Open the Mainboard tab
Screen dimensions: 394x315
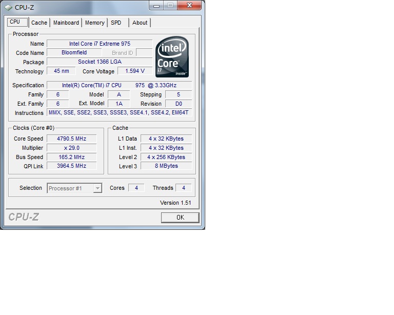pyautogui.click(x=66, y=23)
